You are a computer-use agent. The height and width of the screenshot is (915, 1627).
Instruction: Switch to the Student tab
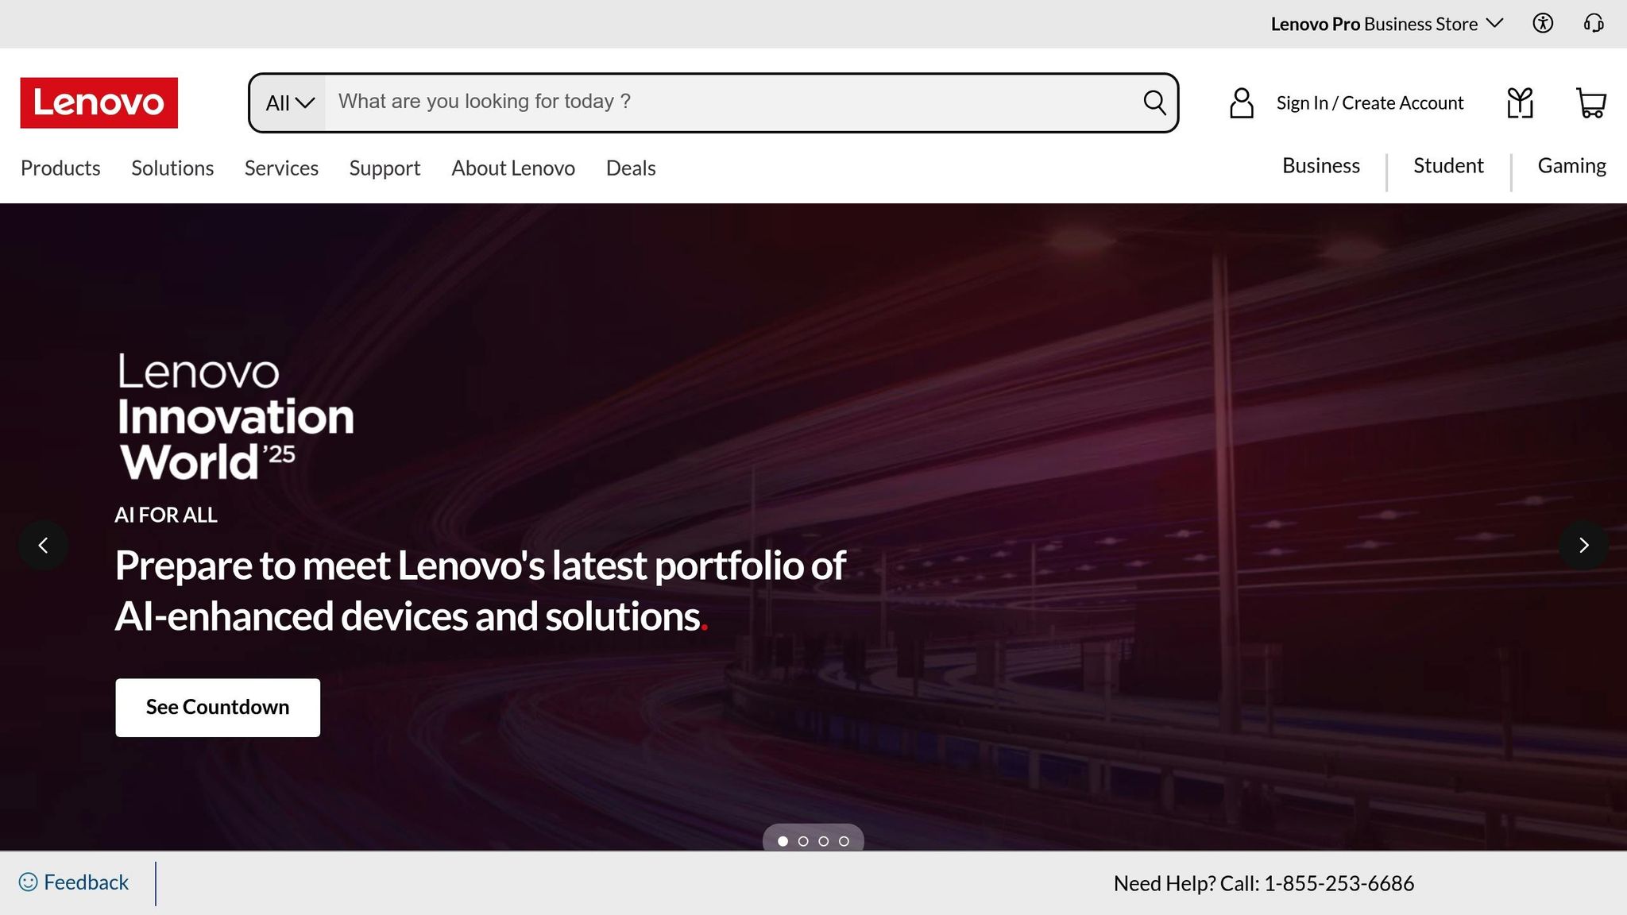point(1448,166)
